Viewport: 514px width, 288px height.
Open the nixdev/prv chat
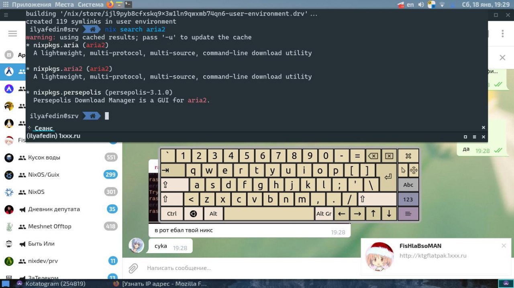(61, 261)
